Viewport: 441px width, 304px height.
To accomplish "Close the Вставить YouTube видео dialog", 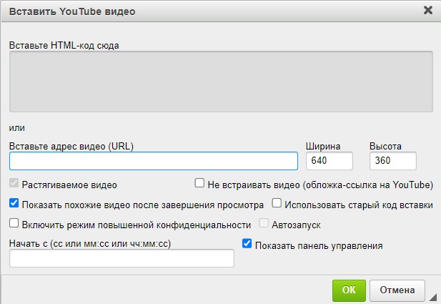I will click(428, 11).
